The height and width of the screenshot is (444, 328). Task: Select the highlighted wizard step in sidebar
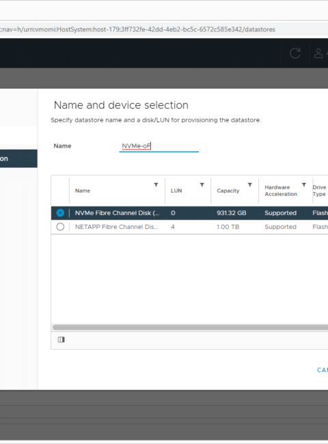coord(18,158)
